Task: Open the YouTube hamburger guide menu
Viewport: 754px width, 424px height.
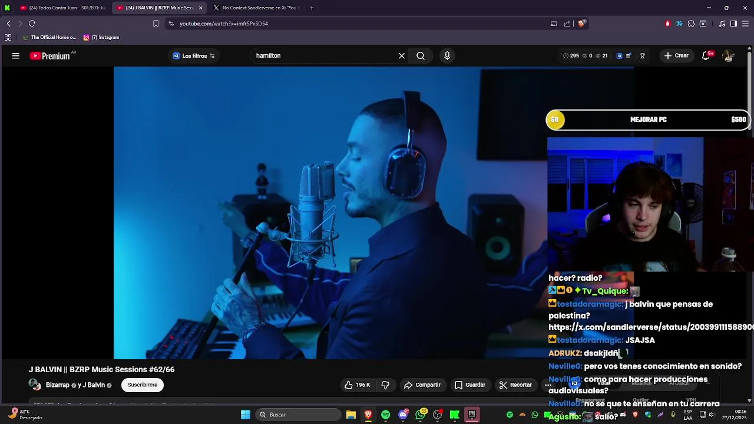Action: click(16, 56)
